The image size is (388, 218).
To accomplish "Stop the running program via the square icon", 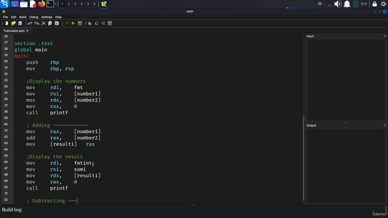I will pyautogui.click(x=80, y=23).
